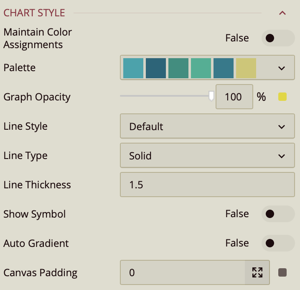Click the Graph Opacity percentage field
Screen dimensions: 300x290
[234, 97]
